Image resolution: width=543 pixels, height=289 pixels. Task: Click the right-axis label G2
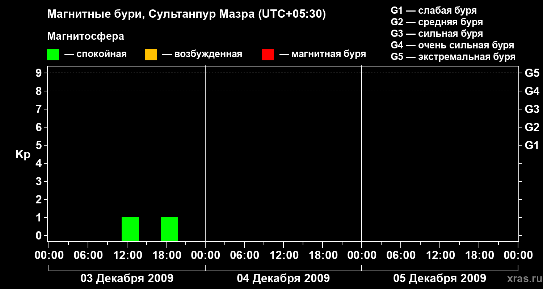tap(532, 127)
